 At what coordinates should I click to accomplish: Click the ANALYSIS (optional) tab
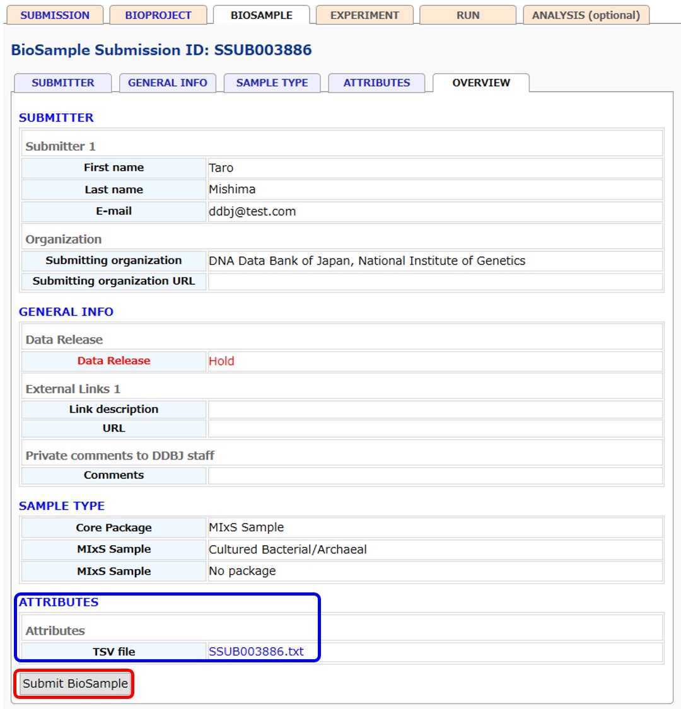tap(586, 15)
